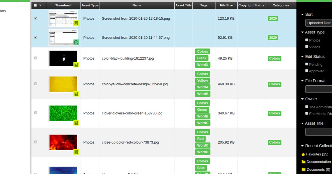Uncheck the Screenshot 12-18-15.png row checkbox
The height and width of the screenshot is (174, 332).
35,18
